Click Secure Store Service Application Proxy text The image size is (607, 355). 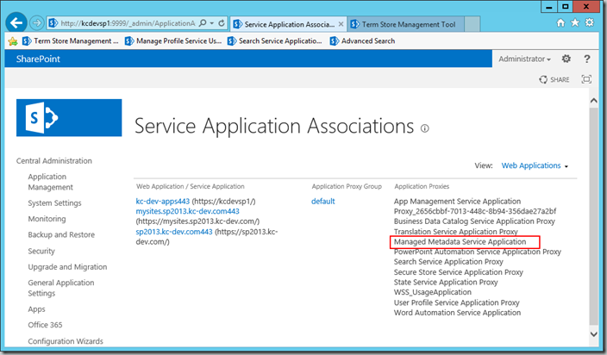[x=459, y=272]
